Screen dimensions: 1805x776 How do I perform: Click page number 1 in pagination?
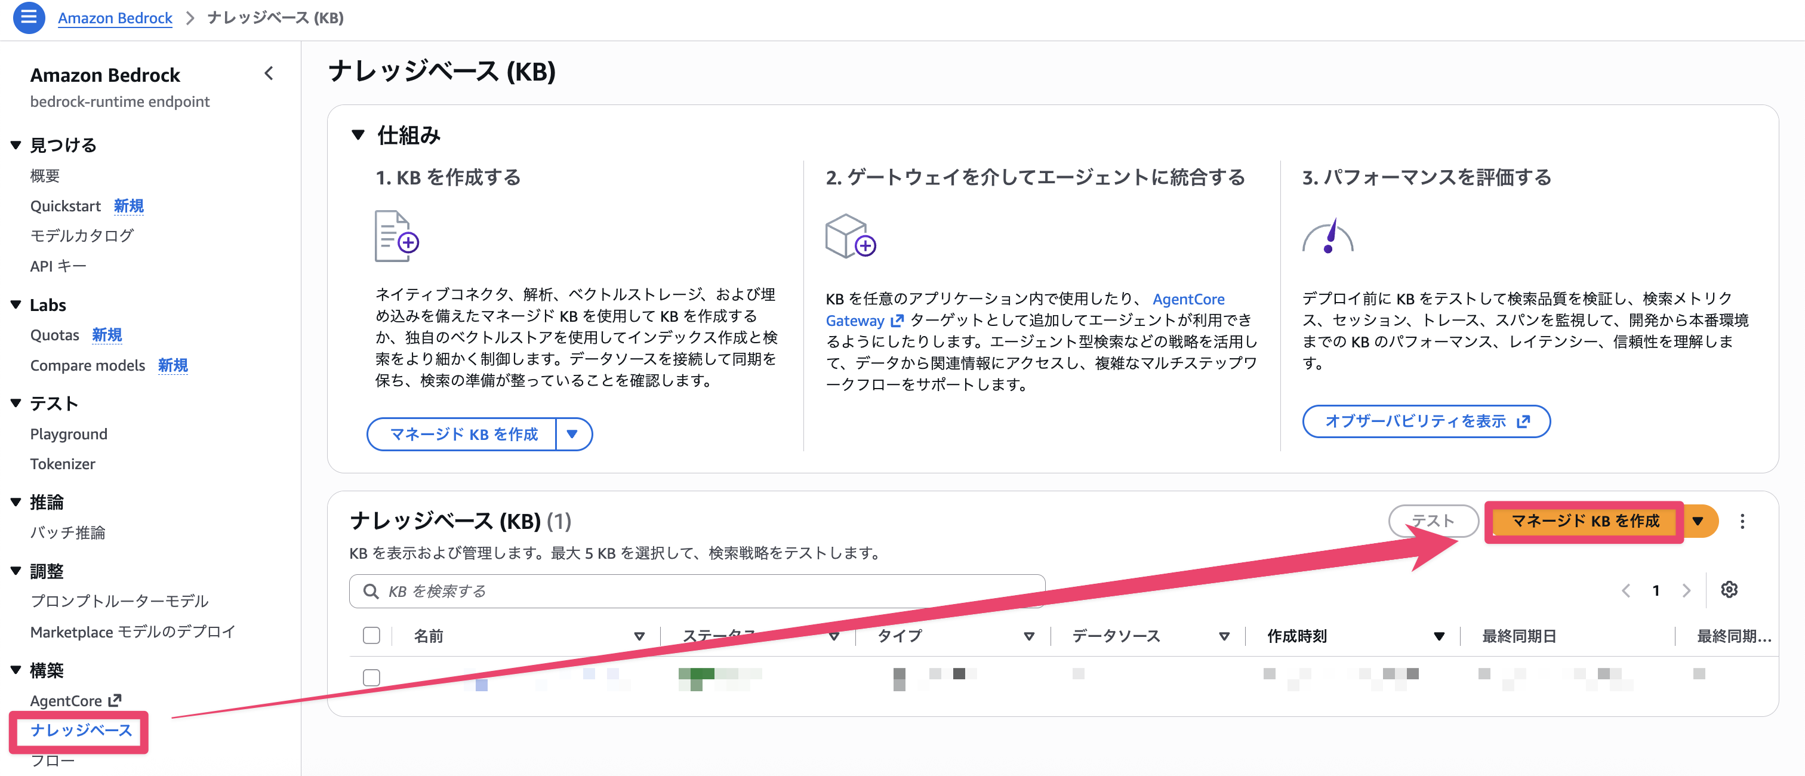coord(1656,591)
